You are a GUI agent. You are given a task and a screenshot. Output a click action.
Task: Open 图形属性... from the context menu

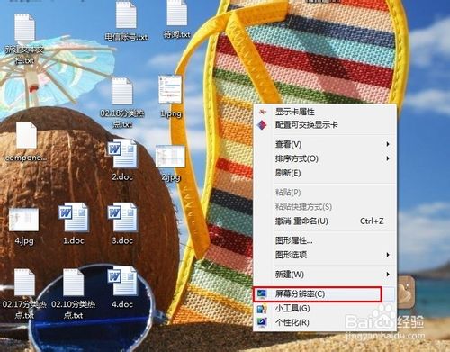tap(325, 240)
